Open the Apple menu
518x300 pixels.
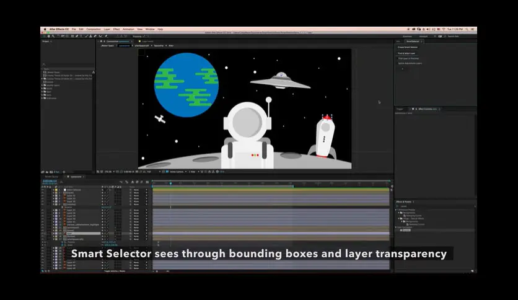pos(45,29)
